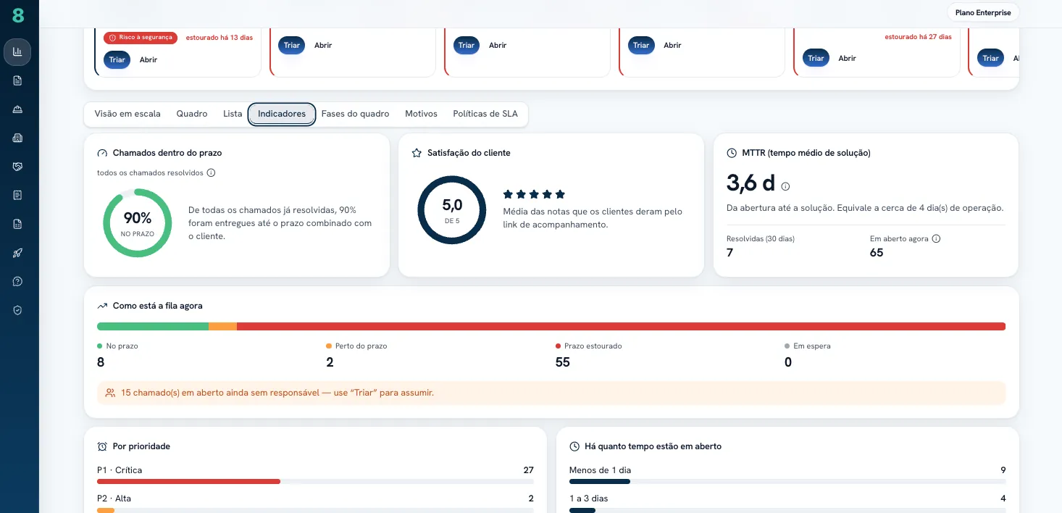Click the rocket icon in sidebar
The image size is (1062, 513).
pos(17,253)
